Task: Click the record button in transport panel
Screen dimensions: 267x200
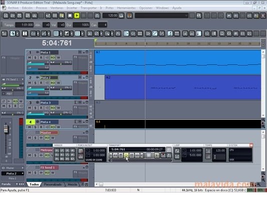Action: 149,155
